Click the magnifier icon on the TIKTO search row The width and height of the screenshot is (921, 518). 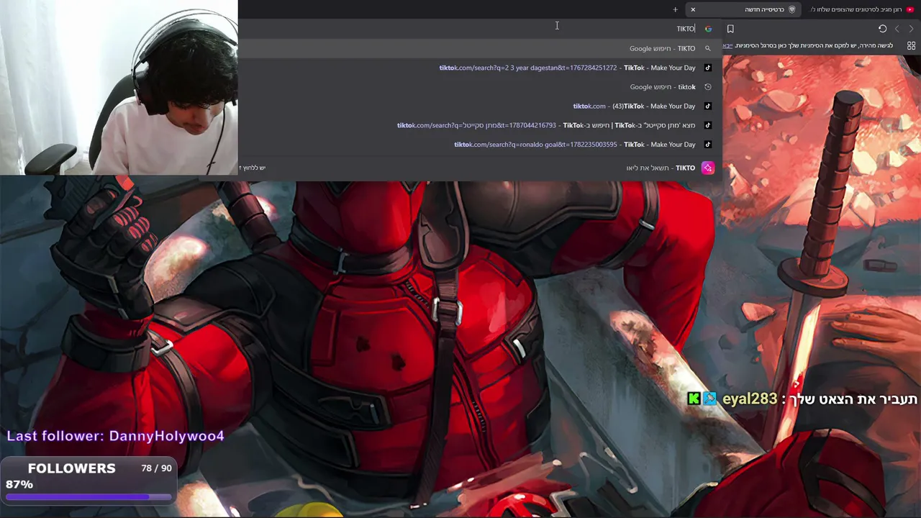[x=708, y=48]
